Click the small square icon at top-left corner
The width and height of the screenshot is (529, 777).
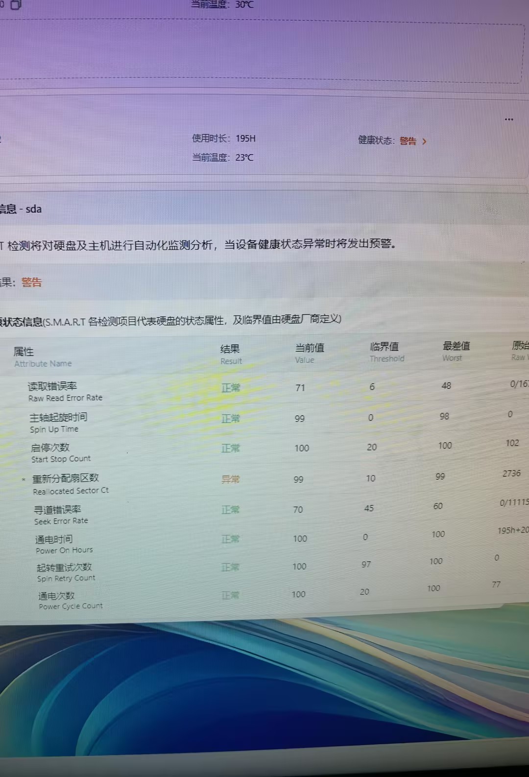point(16,5)
